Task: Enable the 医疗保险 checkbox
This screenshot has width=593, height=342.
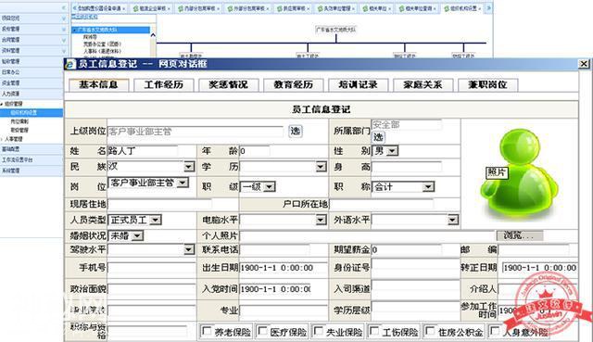Action: pyautogui.click(x=262, y=331)
